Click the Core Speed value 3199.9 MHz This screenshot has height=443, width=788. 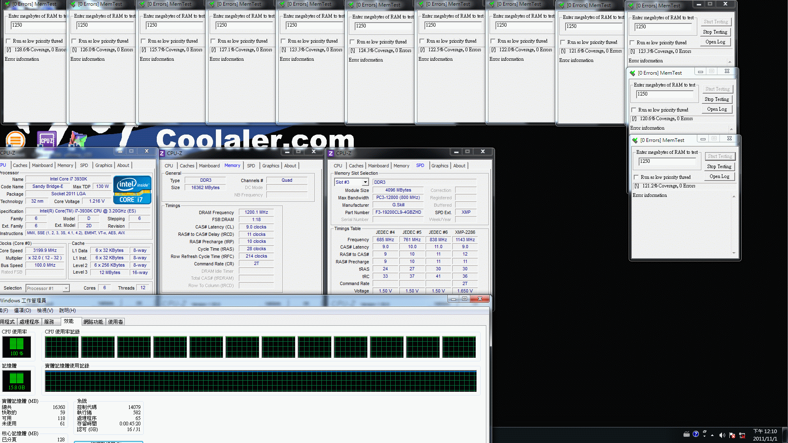45,250
